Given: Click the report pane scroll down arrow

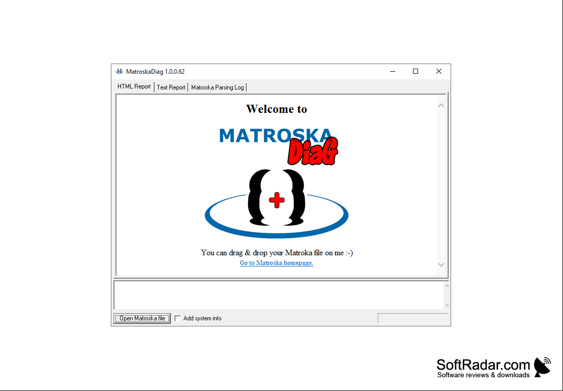Looking at the screenshot, I should (441, 264).
